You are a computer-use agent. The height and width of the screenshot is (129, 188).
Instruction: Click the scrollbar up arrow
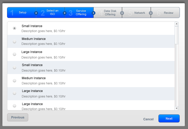point(176,24)
